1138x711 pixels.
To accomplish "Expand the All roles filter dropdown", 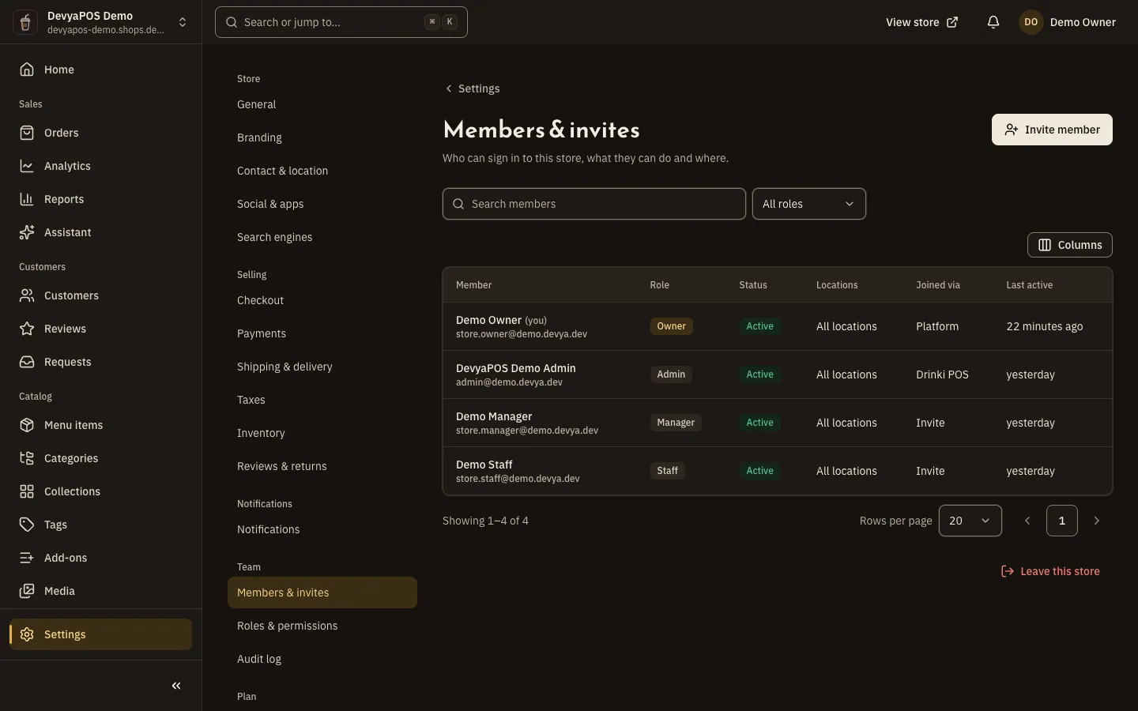I will [809, 204].
